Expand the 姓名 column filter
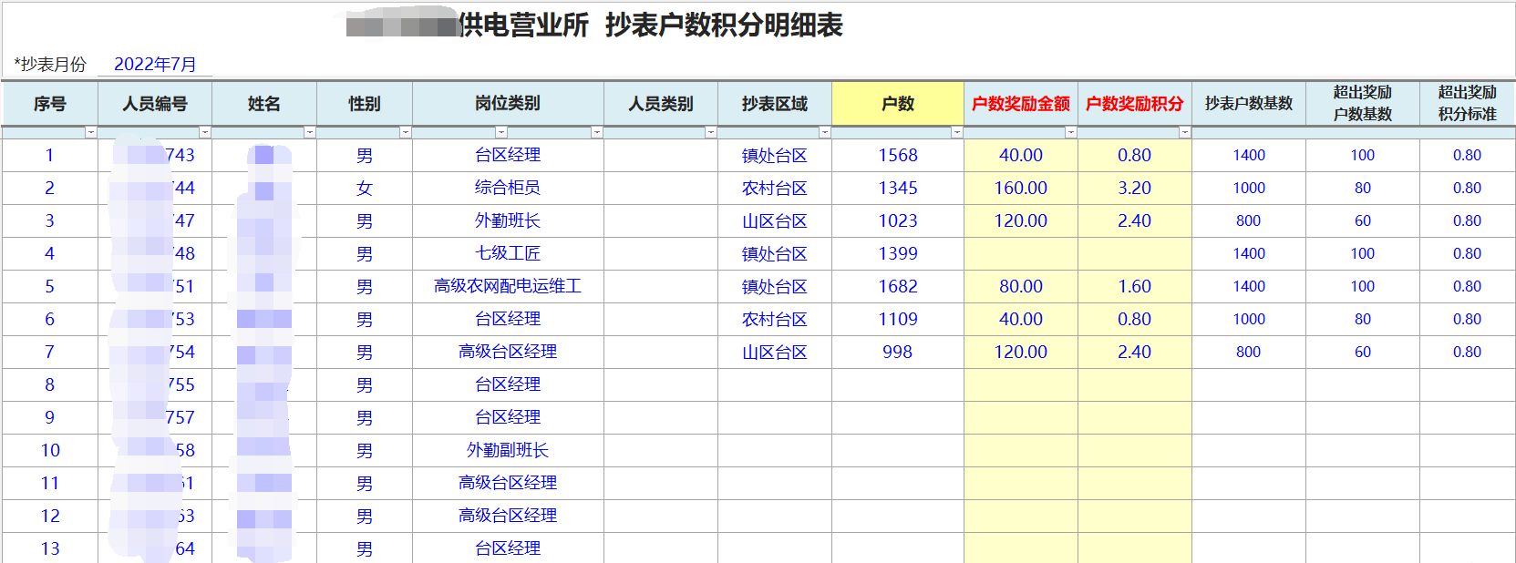Image resolution: width=1516 pixels, height=563 pixels. tap(309, 133)
